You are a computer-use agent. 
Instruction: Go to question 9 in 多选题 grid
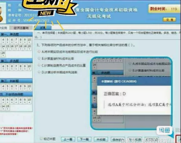(x=25, y=67)
